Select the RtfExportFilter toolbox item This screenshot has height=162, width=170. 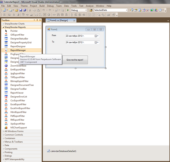click(x=22, y=120)
